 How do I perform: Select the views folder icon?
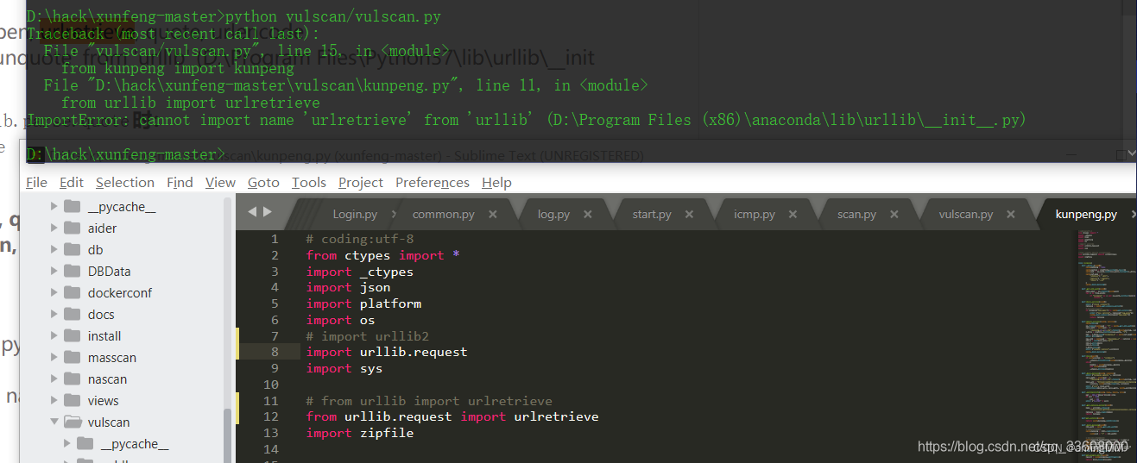point(73,401)
